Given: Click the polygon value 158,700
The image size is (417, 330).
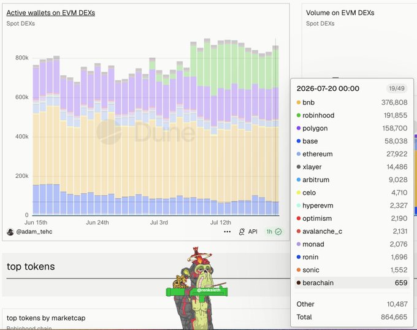Looking at the screenshot, I should (395, 128).
